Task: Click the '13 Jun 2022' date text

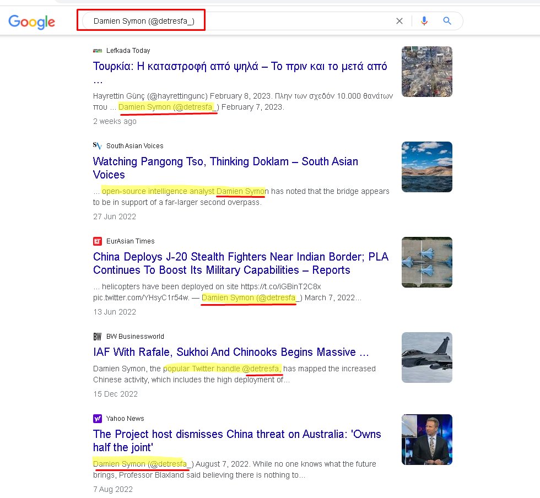Action: pyautogui.click(x=115, y=312)
